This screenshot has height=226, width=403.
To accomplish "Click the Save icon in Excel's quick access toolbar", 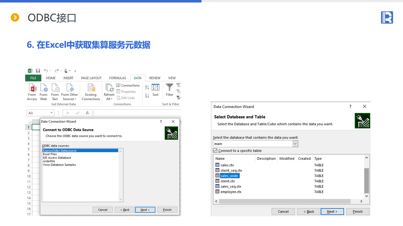I will coord(38,71).
